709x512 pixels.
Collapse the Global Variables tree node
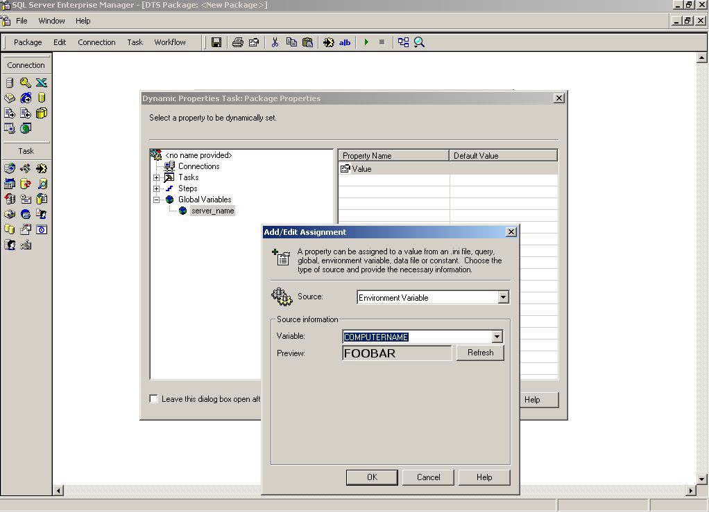click(x=157, y=200)
